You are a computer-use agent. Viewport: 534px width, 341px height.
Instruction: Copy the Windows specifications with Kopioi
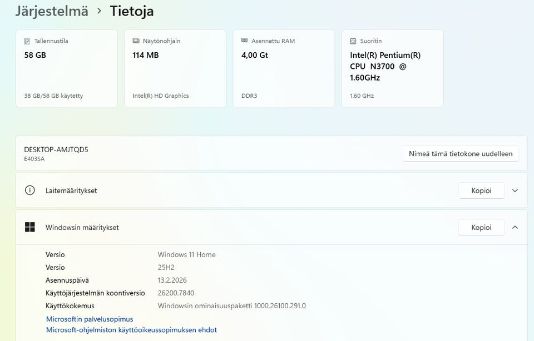tap(481, 227)
